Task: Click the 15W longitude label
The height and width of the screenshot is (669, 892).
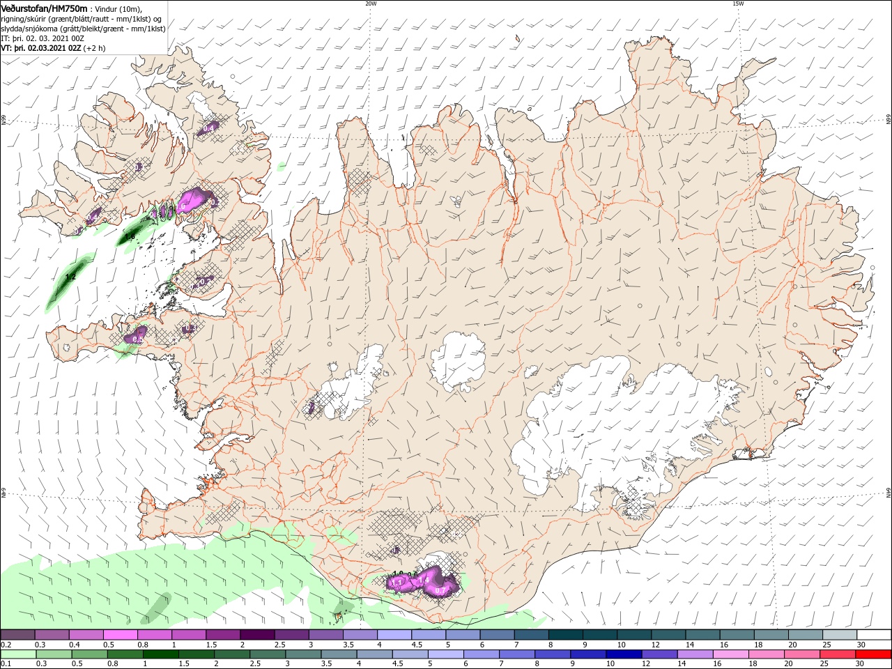Action: click(738, 3)
